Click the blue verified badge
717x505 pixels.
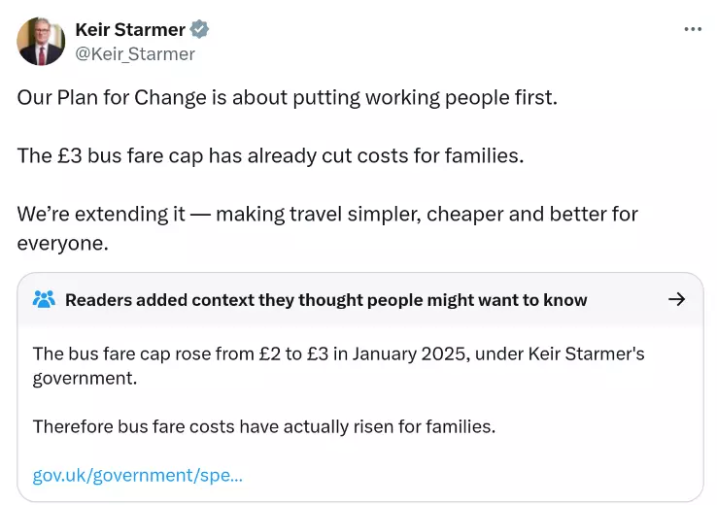click(199, 29)
